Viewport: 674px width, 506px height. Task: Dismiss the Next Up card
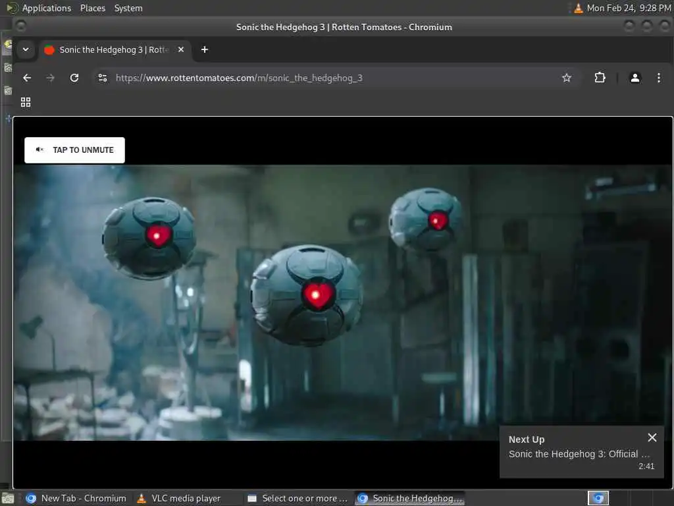click(652, 437)
